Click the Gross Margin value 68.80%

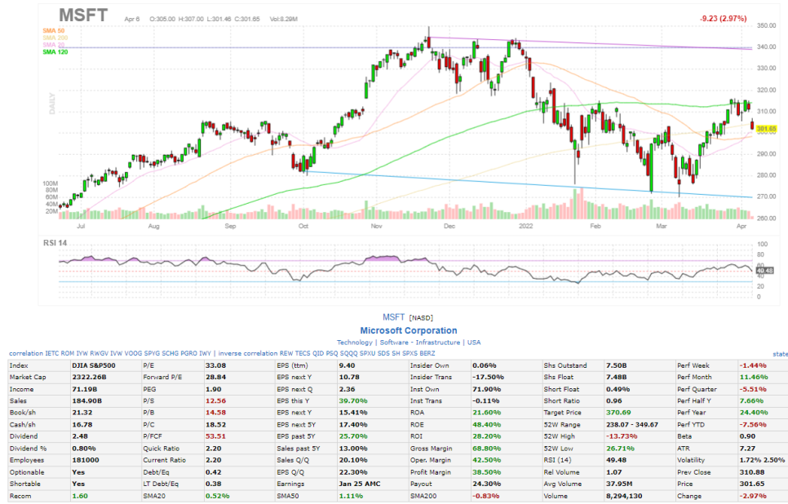(486, 449)
